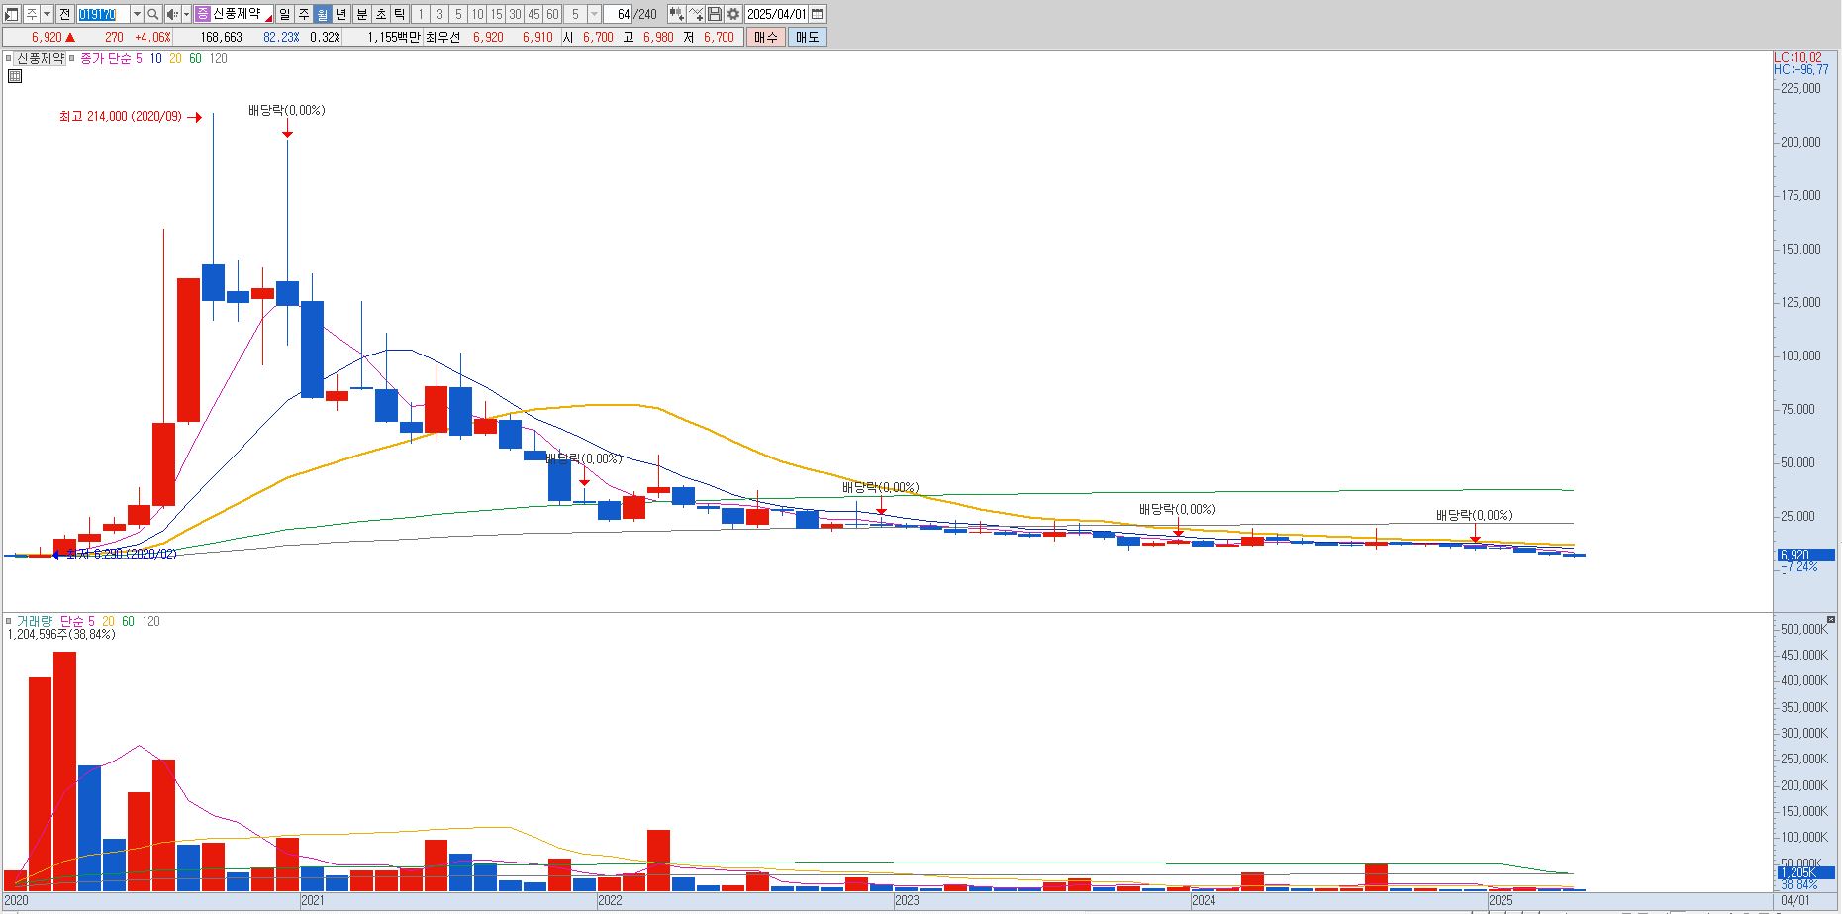Viewport: 1842px width, 914px height.
Task: Click the small square beside 거래량 legend
Action: (9, 621)
